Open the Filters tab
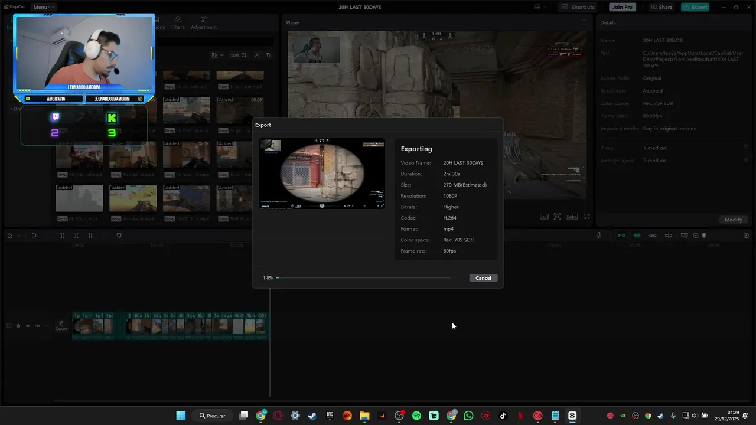The image size is (756, 425). (178, 23)
